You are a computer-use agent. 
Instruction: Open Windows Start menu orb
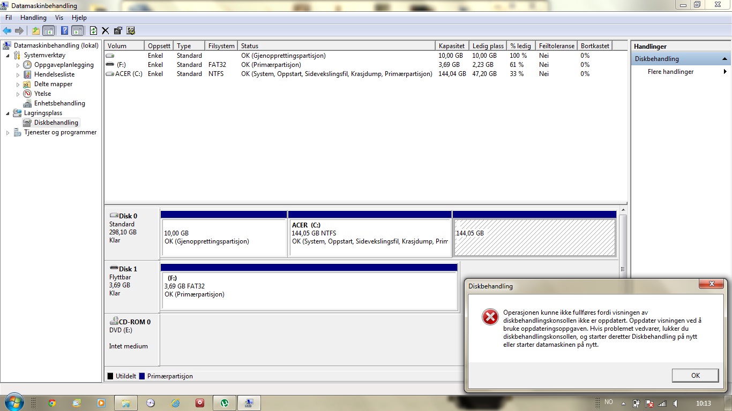click(x=13, y=402)
